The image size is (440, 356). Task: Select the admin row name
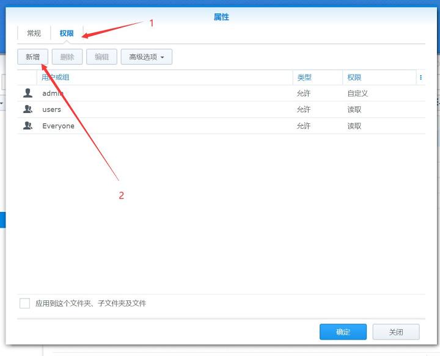(x=53, y=93)
